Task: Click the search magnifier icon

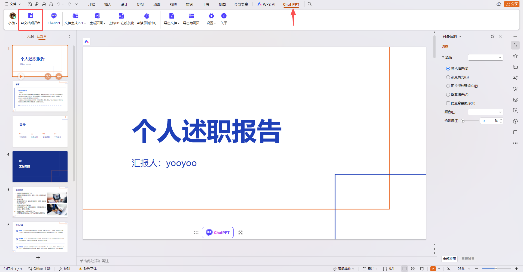Action: pos(310,4)
